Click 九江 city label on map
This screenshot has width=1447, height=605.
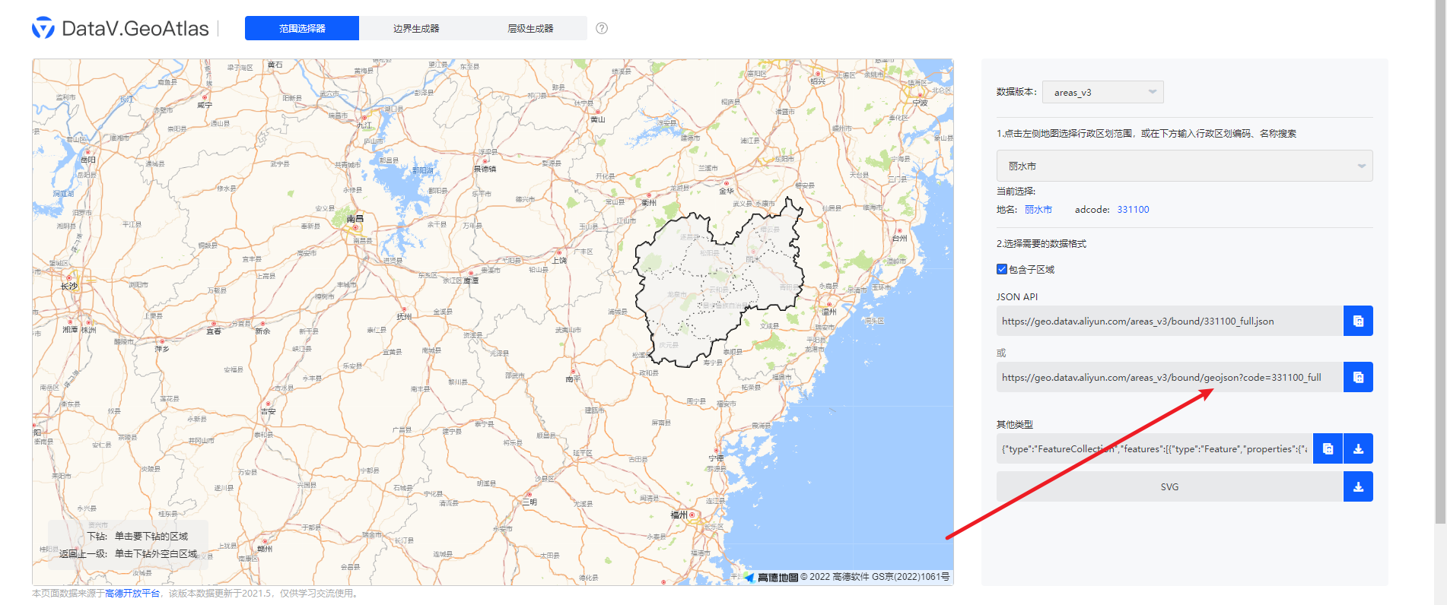click(365, 125)
